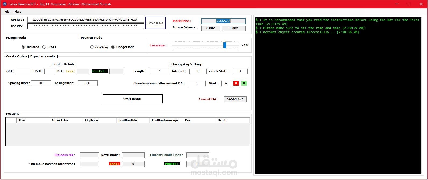Click Can make position after time field
The height and width of the screenshot is (180, 428).
point(89,164)
